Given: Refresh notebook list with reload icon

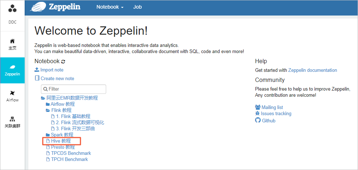Looking at the screenshot, I should (63, 61).
